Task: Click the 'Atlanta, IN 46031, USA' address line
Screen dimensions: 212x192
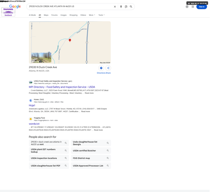Action: tap(39, 71)
